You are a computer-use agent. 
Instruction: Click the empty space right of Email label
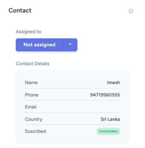pyautogui.click(x=78, y=107)
